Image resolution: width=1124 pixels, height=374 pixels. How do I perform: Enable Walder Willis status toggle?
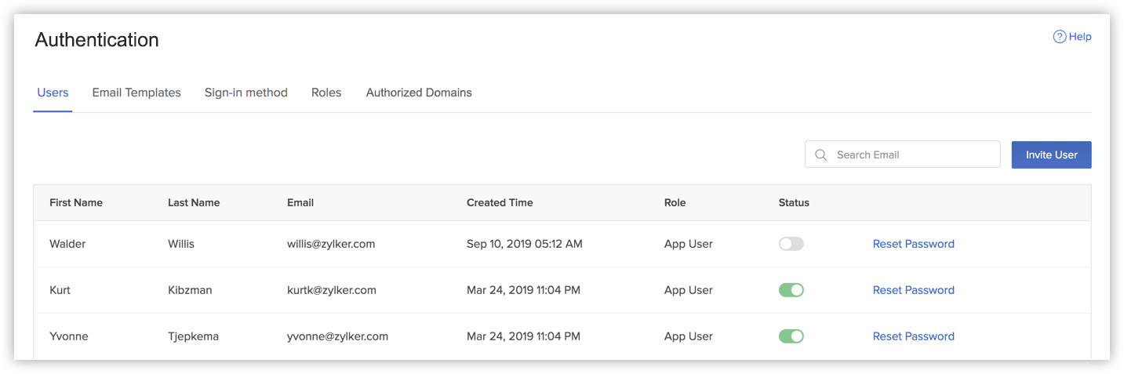(791, 244)
